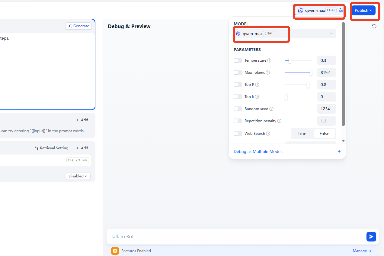Click the parameters panel scrollbar
The height and width of the screenshot is (256, 384).
[x=343, y=74]
